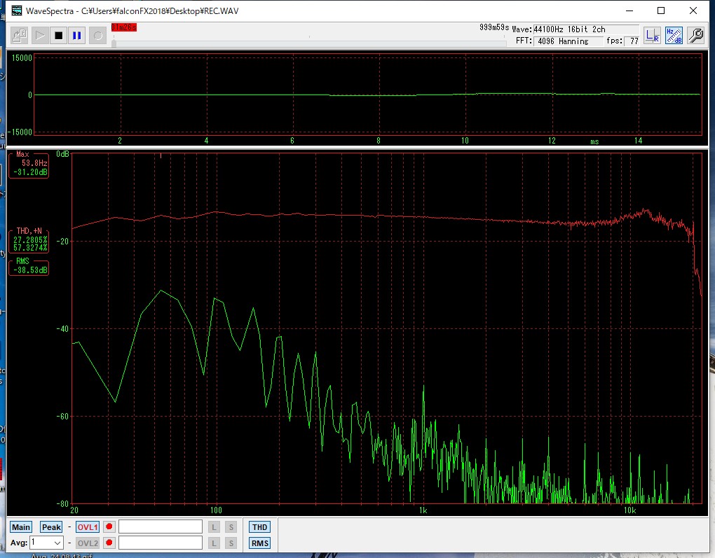
Task: Click the Max frequency readout box
Action: 29,166
